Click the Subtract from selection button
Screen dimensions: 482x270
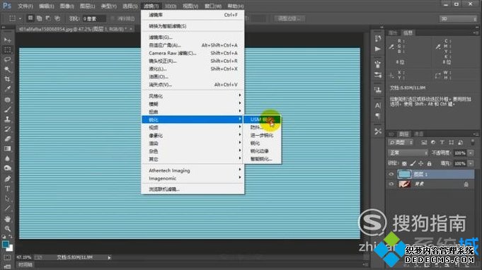coord(48,18)
